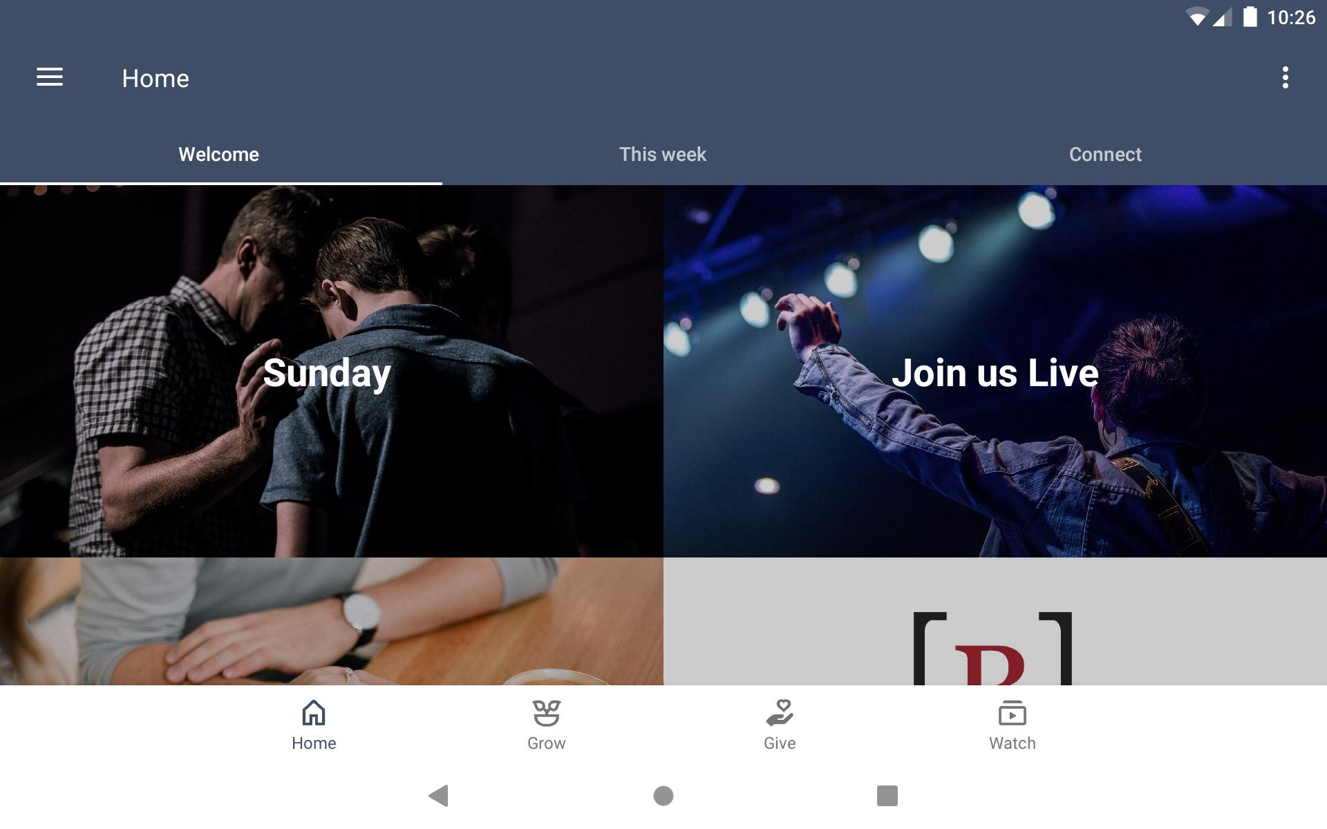
Task: Open the Sunday tile
Action: [332, 372]
